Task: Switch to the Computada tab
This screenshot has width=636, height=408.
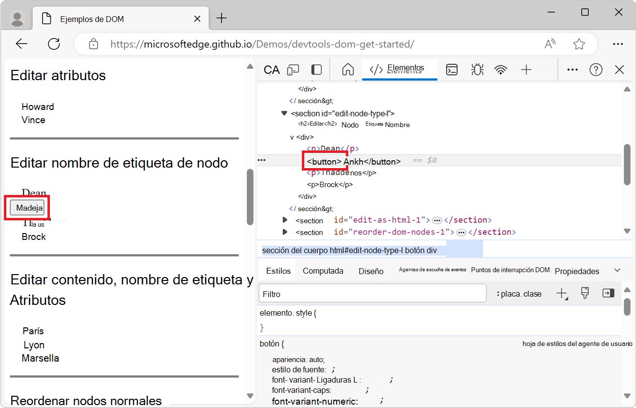Action: [x=323, y=270]
